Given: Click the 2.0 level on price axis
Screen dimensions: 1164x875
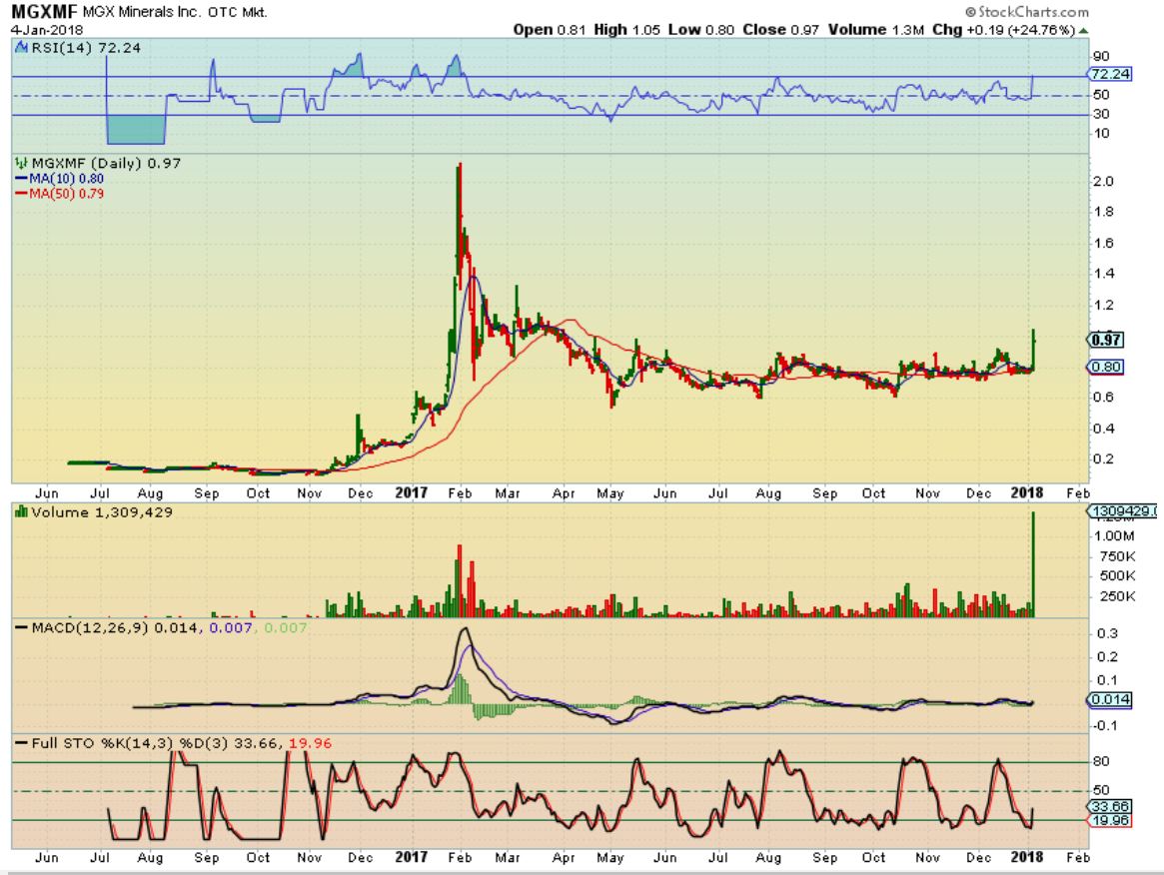Looking at the screenshot, I should tap(1104, 182).
